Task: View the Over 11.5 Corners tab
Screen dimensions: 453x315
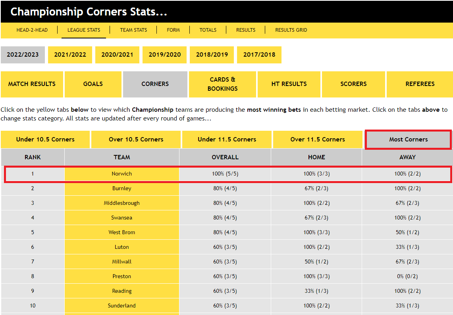Action: pos(318,139)
